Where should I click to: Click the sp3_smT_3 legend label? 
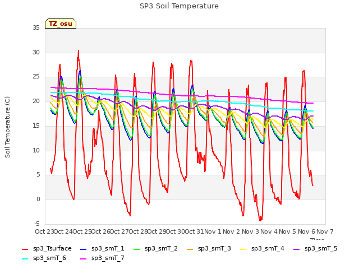pyautogui.click(x=214, y=248)
